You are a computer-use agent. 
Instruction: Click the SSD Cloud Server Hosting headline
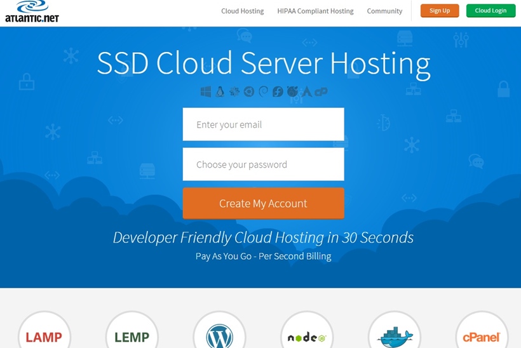[x=264, y=64]
